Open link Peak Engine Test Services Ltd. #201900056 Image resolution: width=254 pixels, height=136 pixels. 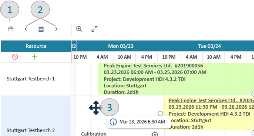coord(153,66)
